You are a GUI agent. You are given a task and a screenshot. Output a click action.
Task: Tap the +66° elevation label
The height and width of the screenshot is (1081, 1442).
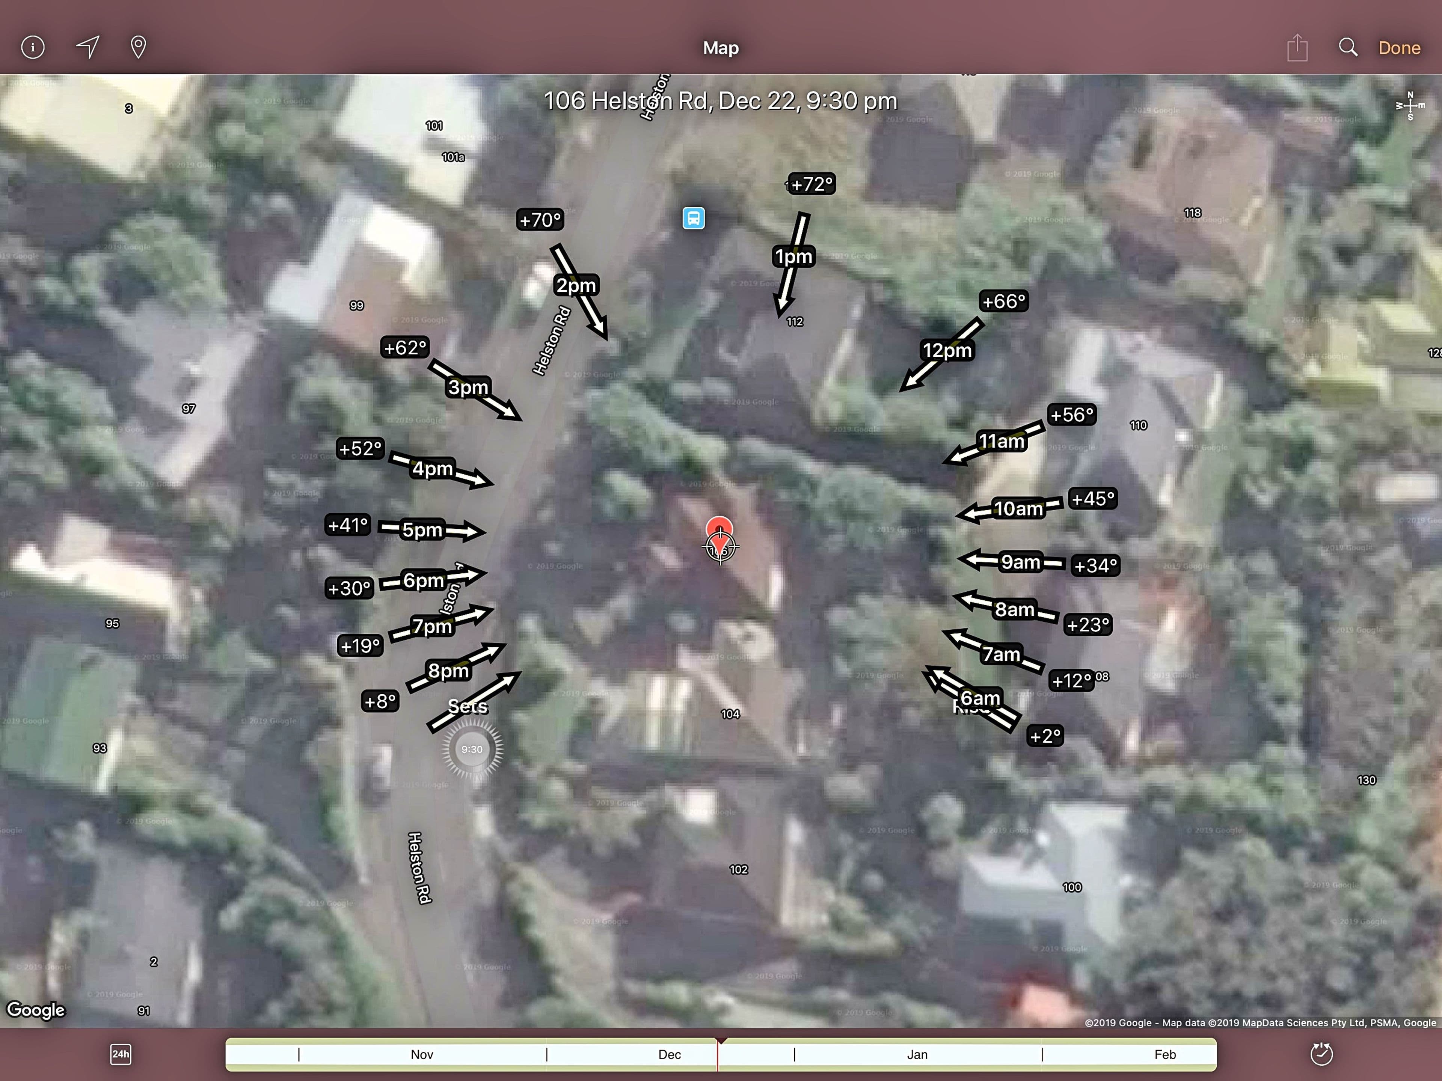pyautogui.click(x=1004, y=301)
